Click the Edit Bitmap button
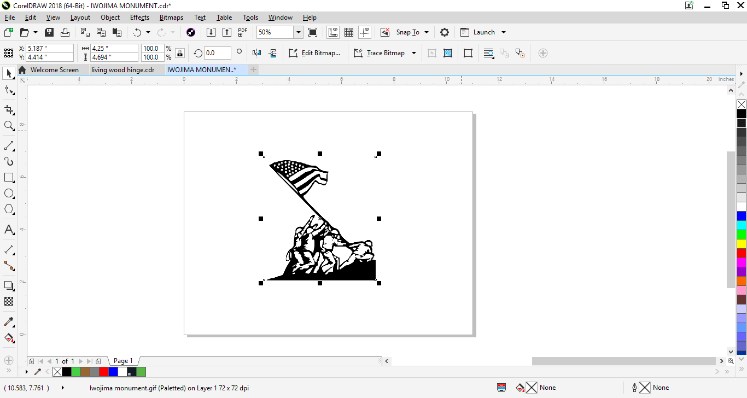This screenshot has width=747, height=398. point(315,53)
